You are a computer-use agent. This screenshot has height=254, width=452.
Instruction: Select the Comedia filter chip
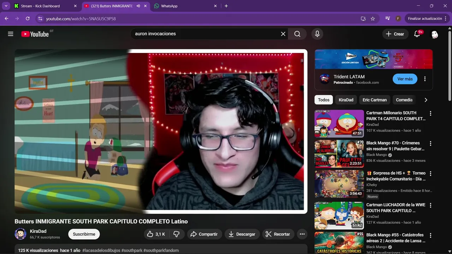(404, 100)
